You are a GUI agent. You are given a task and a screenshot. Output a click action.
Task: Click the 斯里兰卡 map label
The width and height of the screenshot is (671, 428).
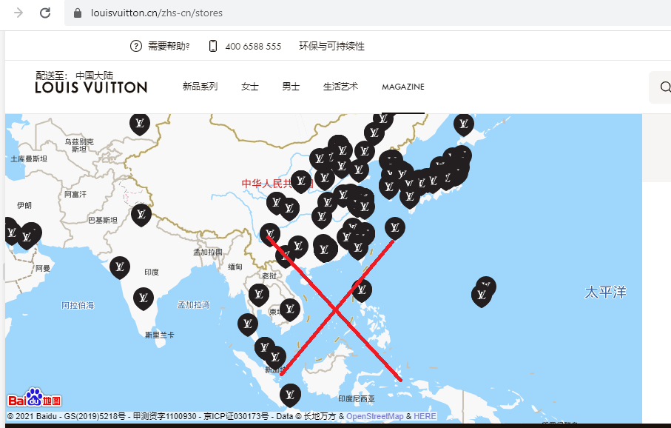[160, 335]
